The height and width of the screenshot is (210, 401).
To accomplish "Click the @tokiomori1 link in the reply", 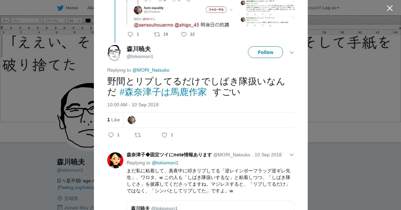I will pyautogui.click(x=165, y=163).
